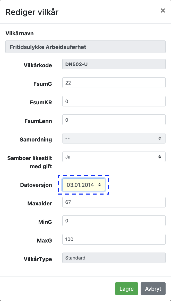Viewport: 171px width, 301px height.
Task: Click into the Maxalder input field
Action: [x=114, y=202]
